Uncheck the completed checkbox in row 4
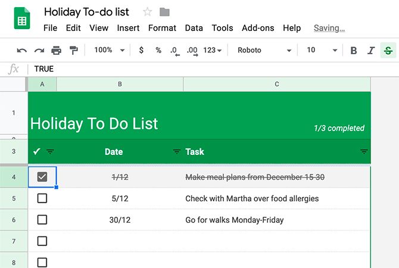The image size is (399, 268). click(42, 177)
